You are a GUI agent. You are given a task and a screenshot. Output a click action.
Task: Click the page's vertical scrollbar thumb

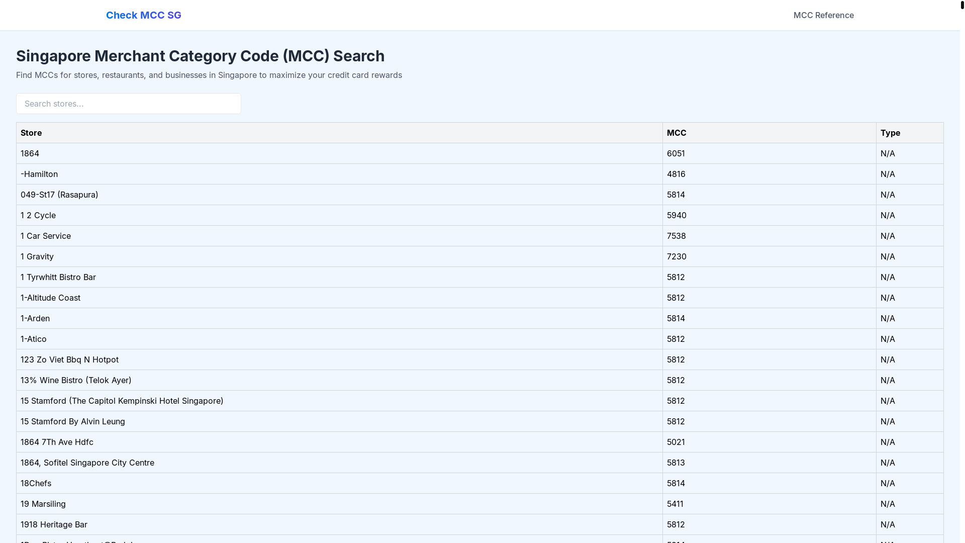[x=962, y=6]
